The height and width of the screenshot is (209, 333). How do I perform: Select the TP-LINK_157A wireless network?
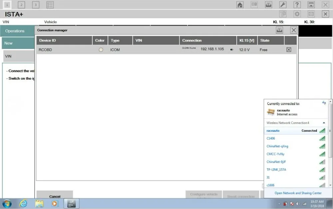[296, 170]
